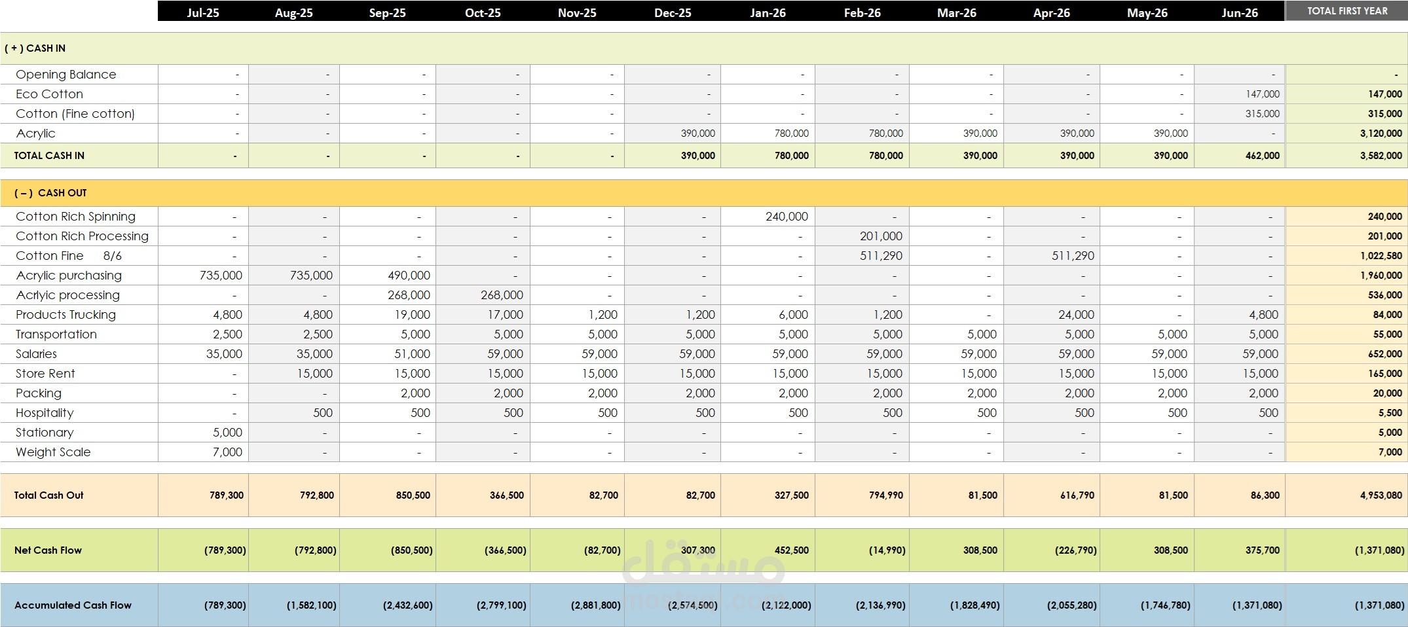
Task: Select the May-26 column header
Action: pos(1147,12)
